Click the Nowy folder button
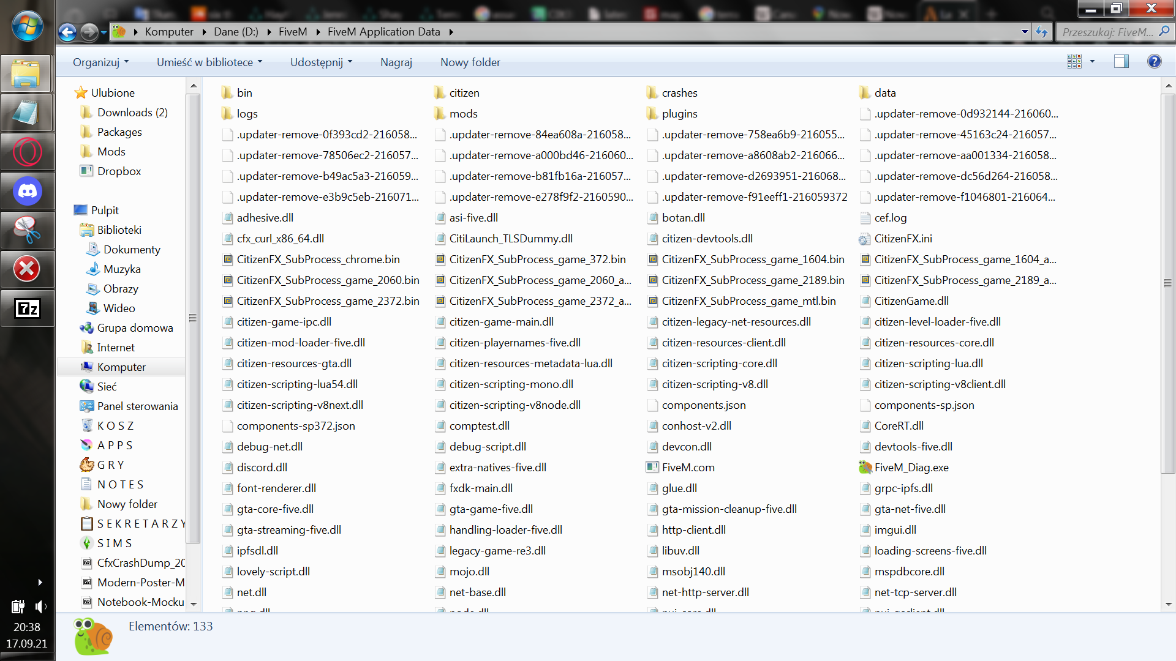The width and height of the screenshot is (1176, 661). [x=470, y=62]
